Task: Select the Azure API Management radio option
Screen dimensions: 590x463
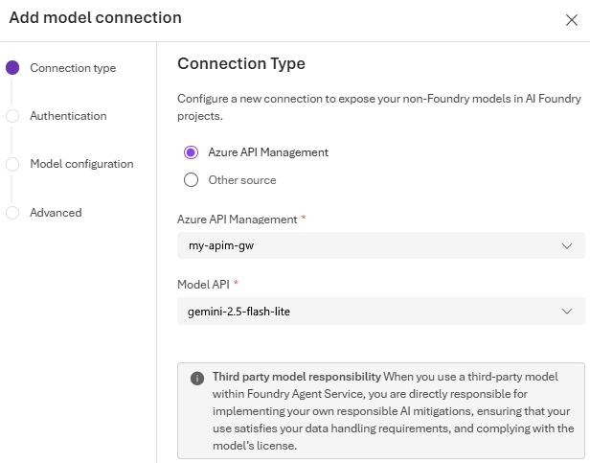Action: point(192,152)
